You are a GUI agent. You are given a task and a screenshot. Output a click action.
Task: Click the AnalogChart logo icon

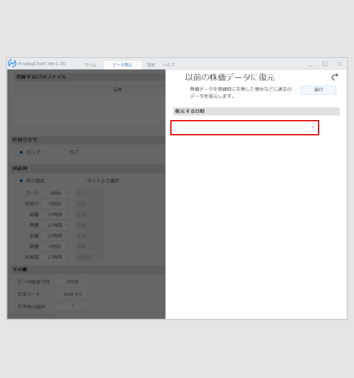[x=12, y=63]
